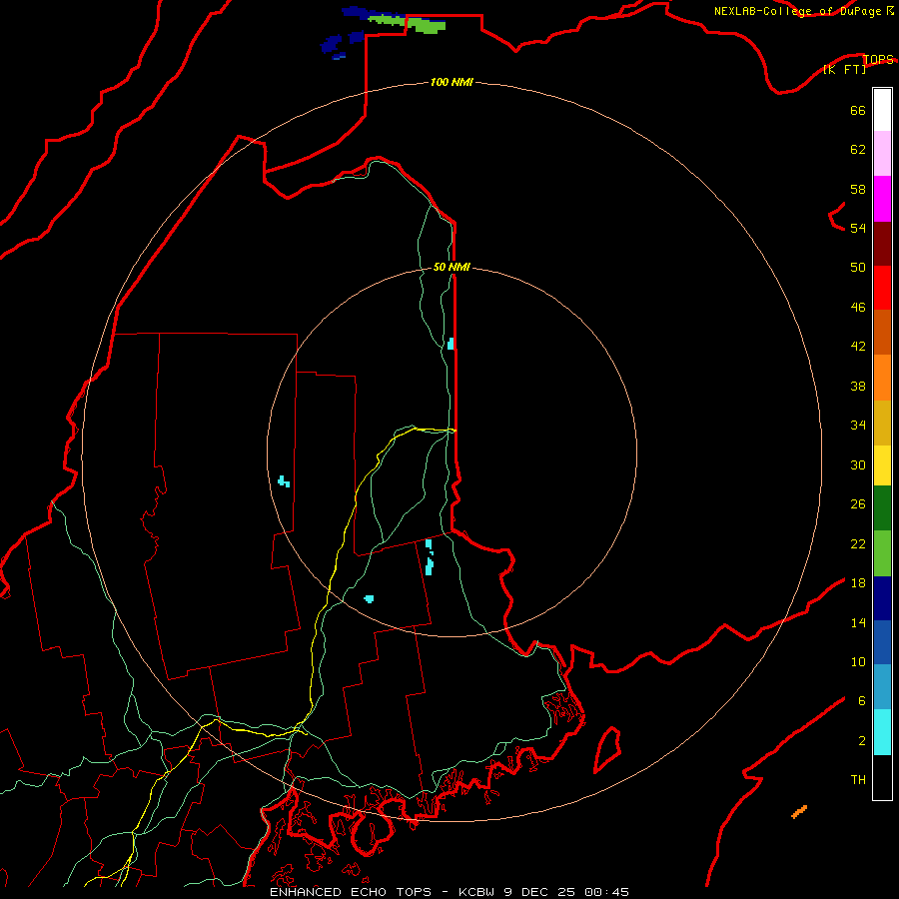Click the '22' scale value
This screenshot has height=899, width=899.
pos(858,543)
